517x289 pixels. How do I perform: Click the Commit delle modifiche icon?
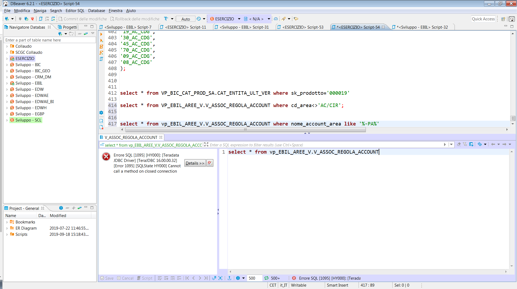point(83,19)
